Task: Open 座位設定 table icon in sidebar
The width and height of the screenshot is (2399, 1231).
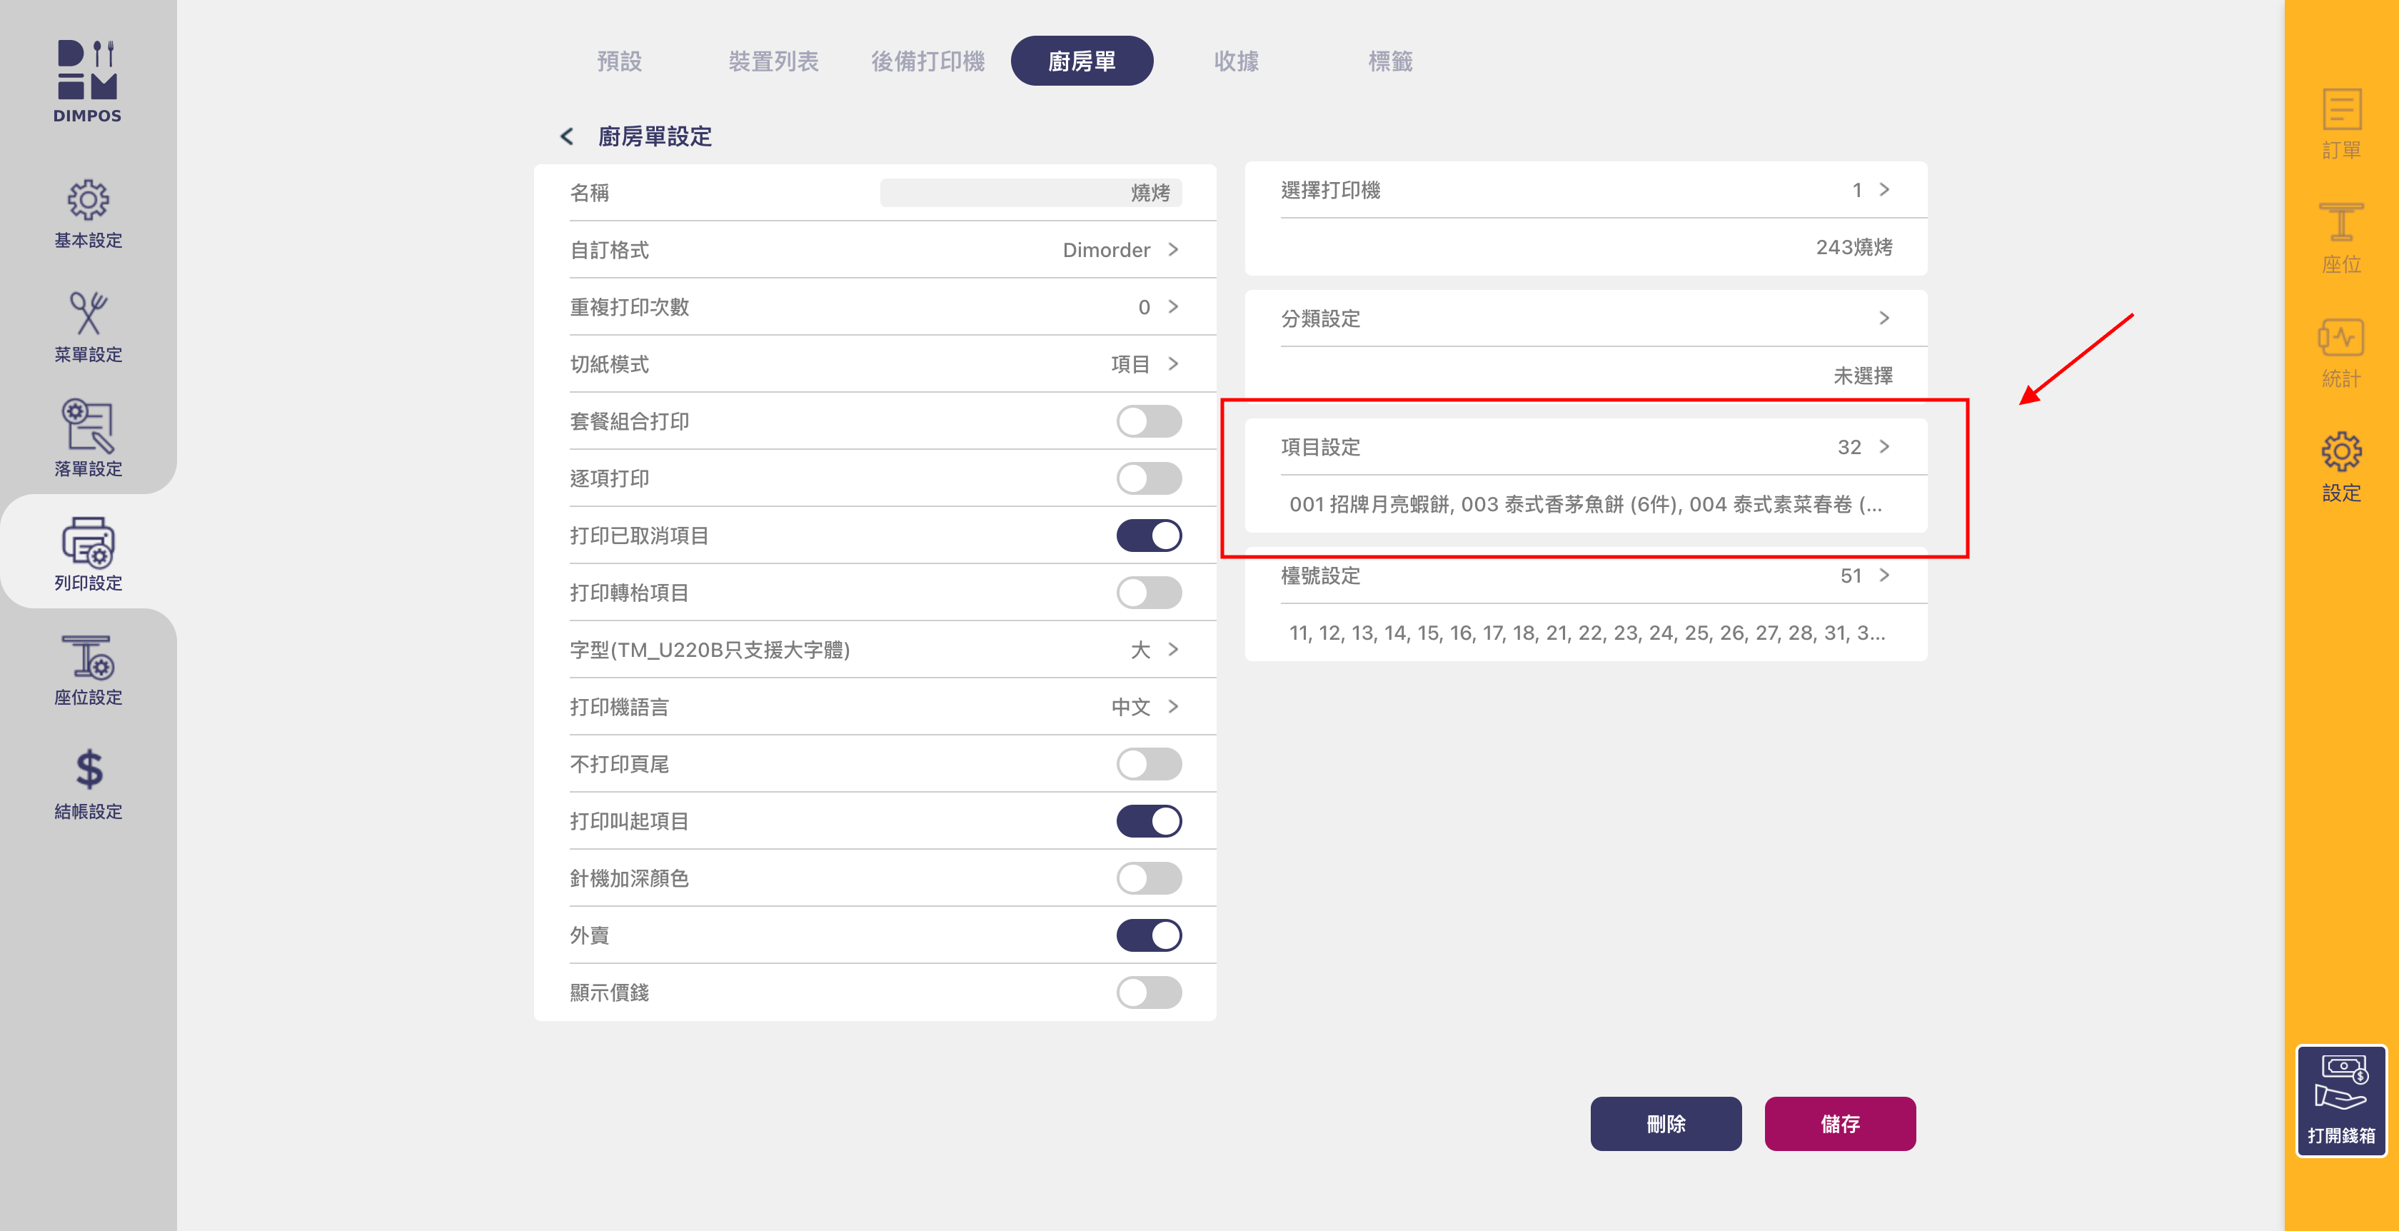Action: [88, 658]
